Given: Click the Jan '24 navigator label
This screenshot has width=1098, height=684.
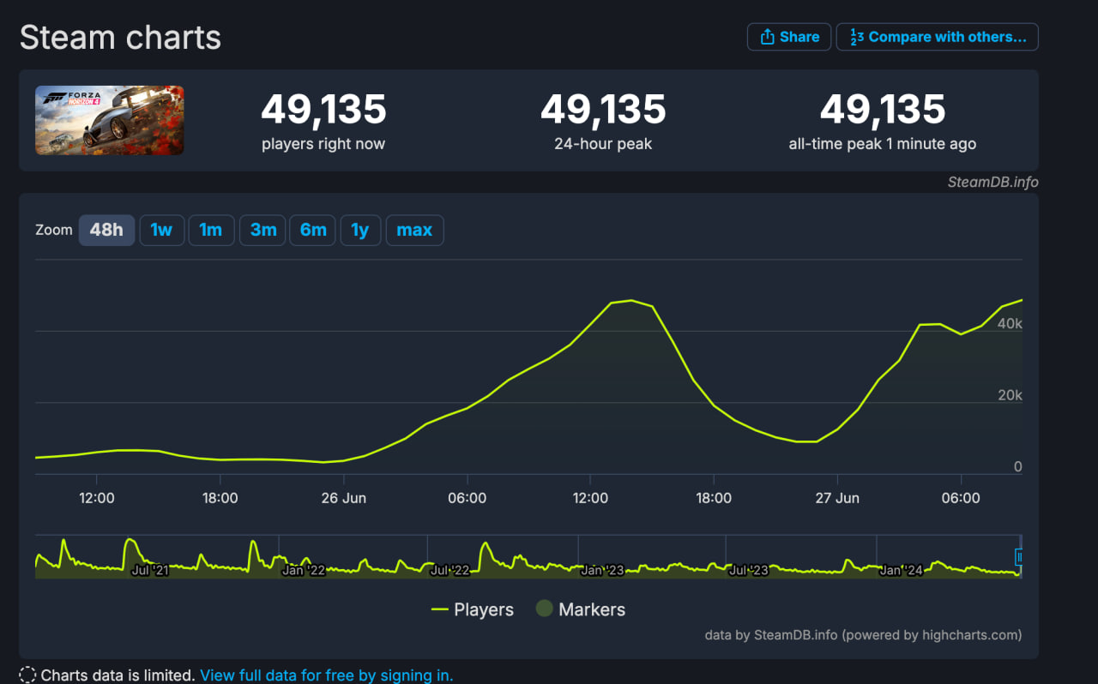Looking at the screenshot, I should click(901, 570).
